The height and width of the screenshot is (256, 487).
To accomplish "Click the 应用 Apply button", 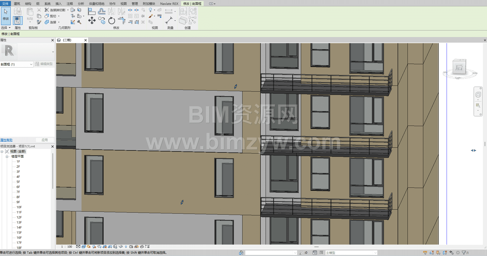I will pyautogui.click(x=45, y=140).
